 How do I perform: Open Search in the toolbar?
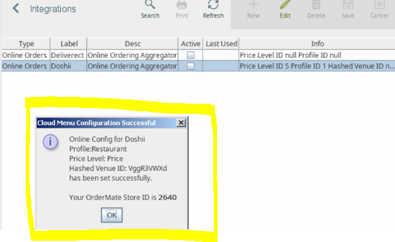pyautogui.click(x=150, y=9)
